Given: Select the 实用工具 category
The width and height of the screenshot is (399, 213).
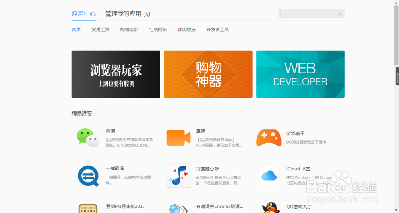Looking at the screenshot, I should (x=100, y=30).
